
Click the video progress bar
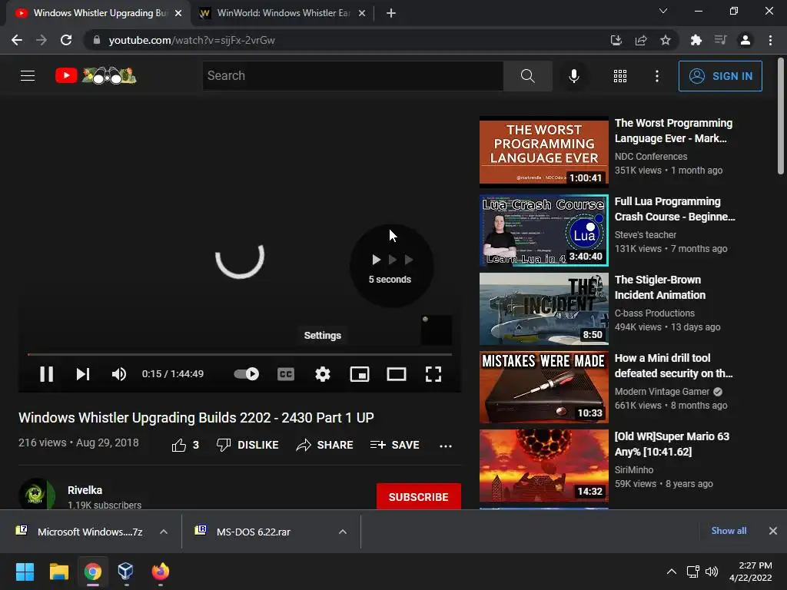(x=240, y=354)
